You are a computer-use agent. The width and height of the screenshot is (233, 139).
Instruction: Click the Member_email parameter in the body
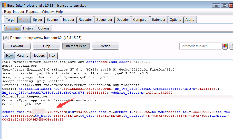point(34,112)
